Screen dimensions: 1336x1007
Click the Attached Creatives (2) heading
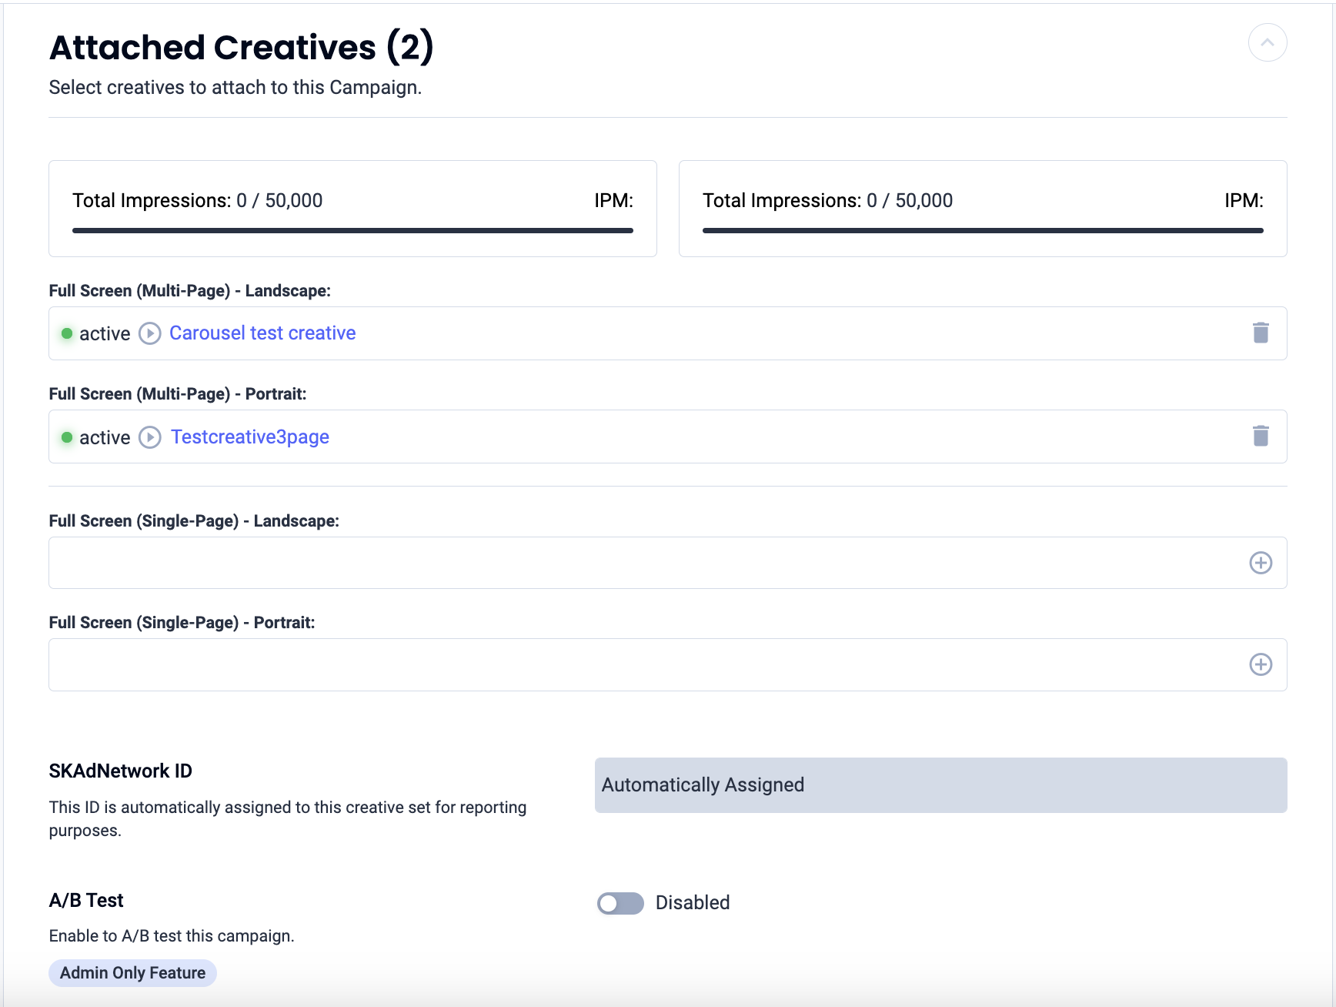(x=242, y=47)
